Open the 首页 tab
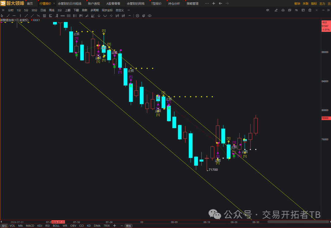Image resolution: width=331 pixels, height=228 pixels. [30, 4]
